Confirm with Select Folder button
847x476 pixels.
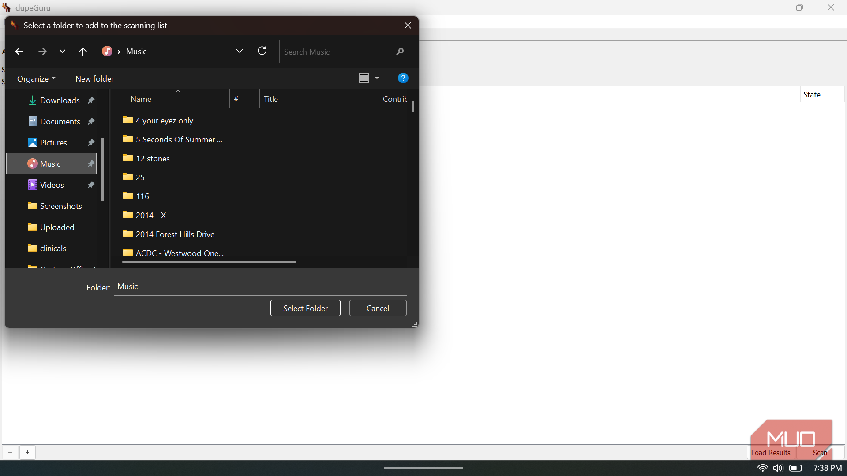(305, 308)
